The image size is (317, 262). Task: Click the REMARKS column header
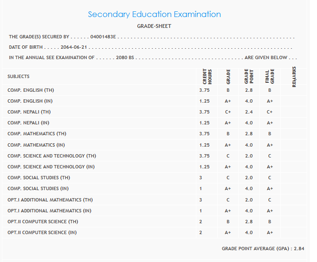(x=294, y=77)
